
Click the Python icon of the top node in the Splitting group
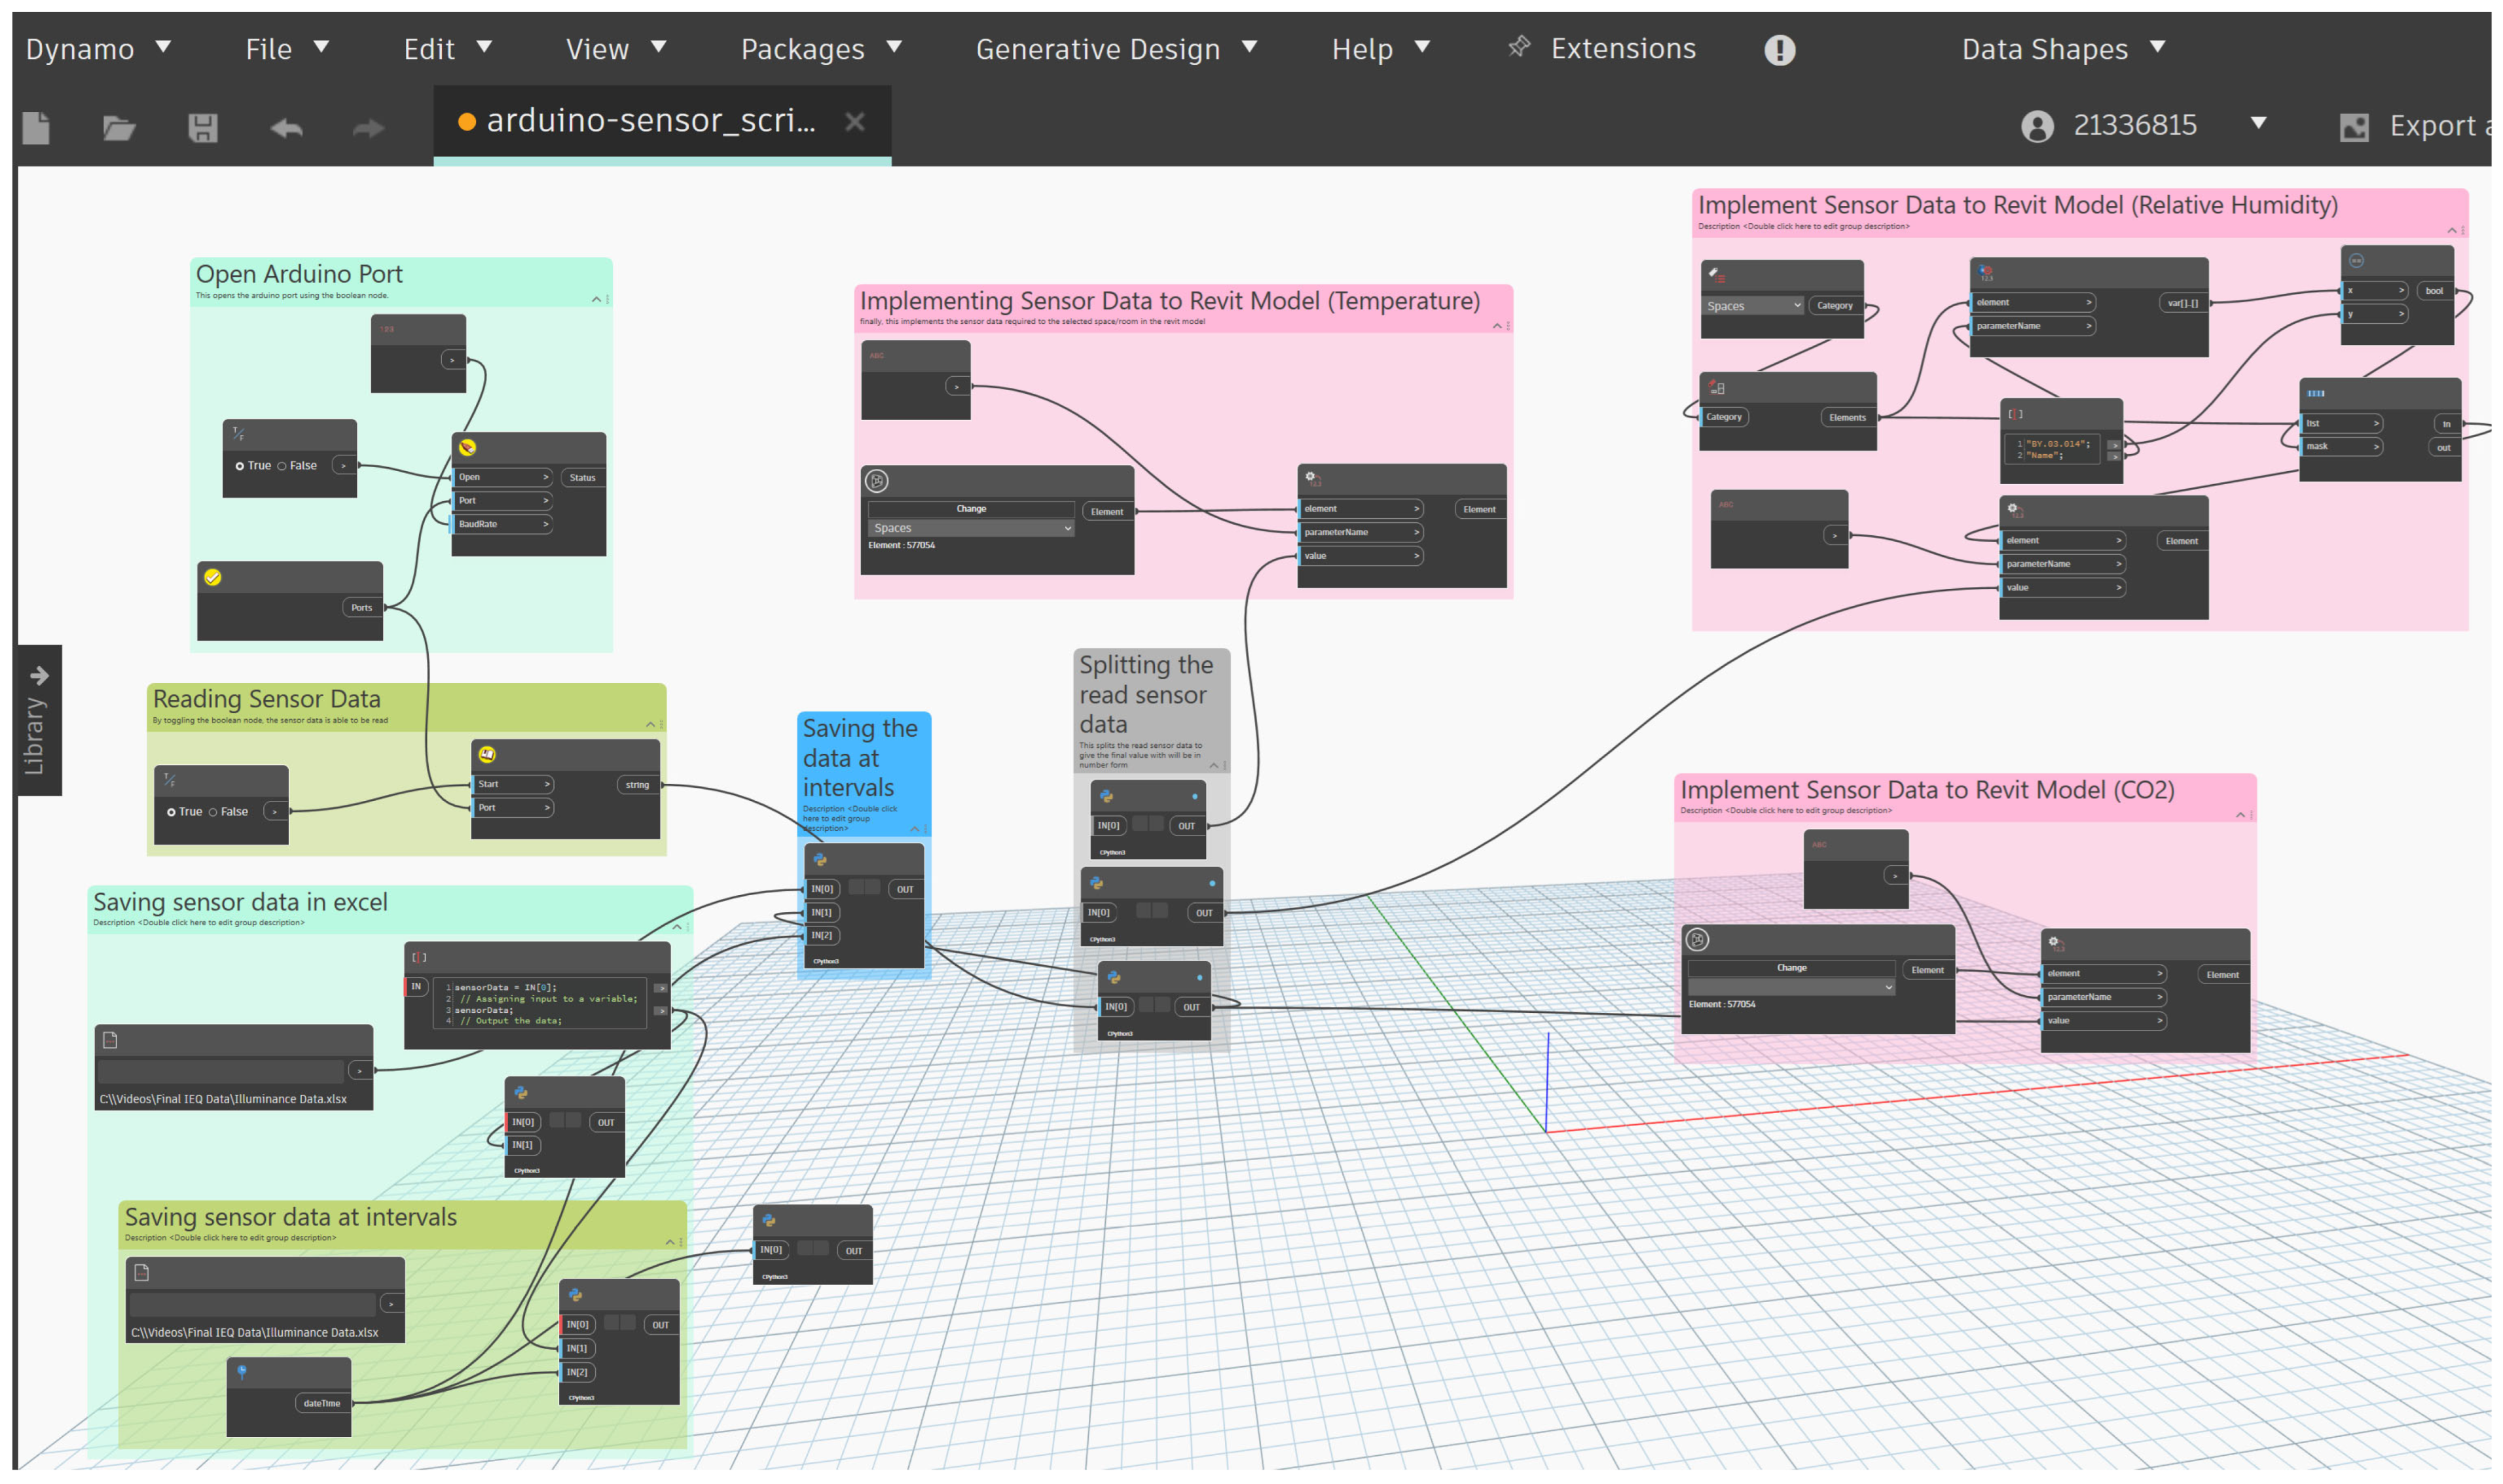1106,796
